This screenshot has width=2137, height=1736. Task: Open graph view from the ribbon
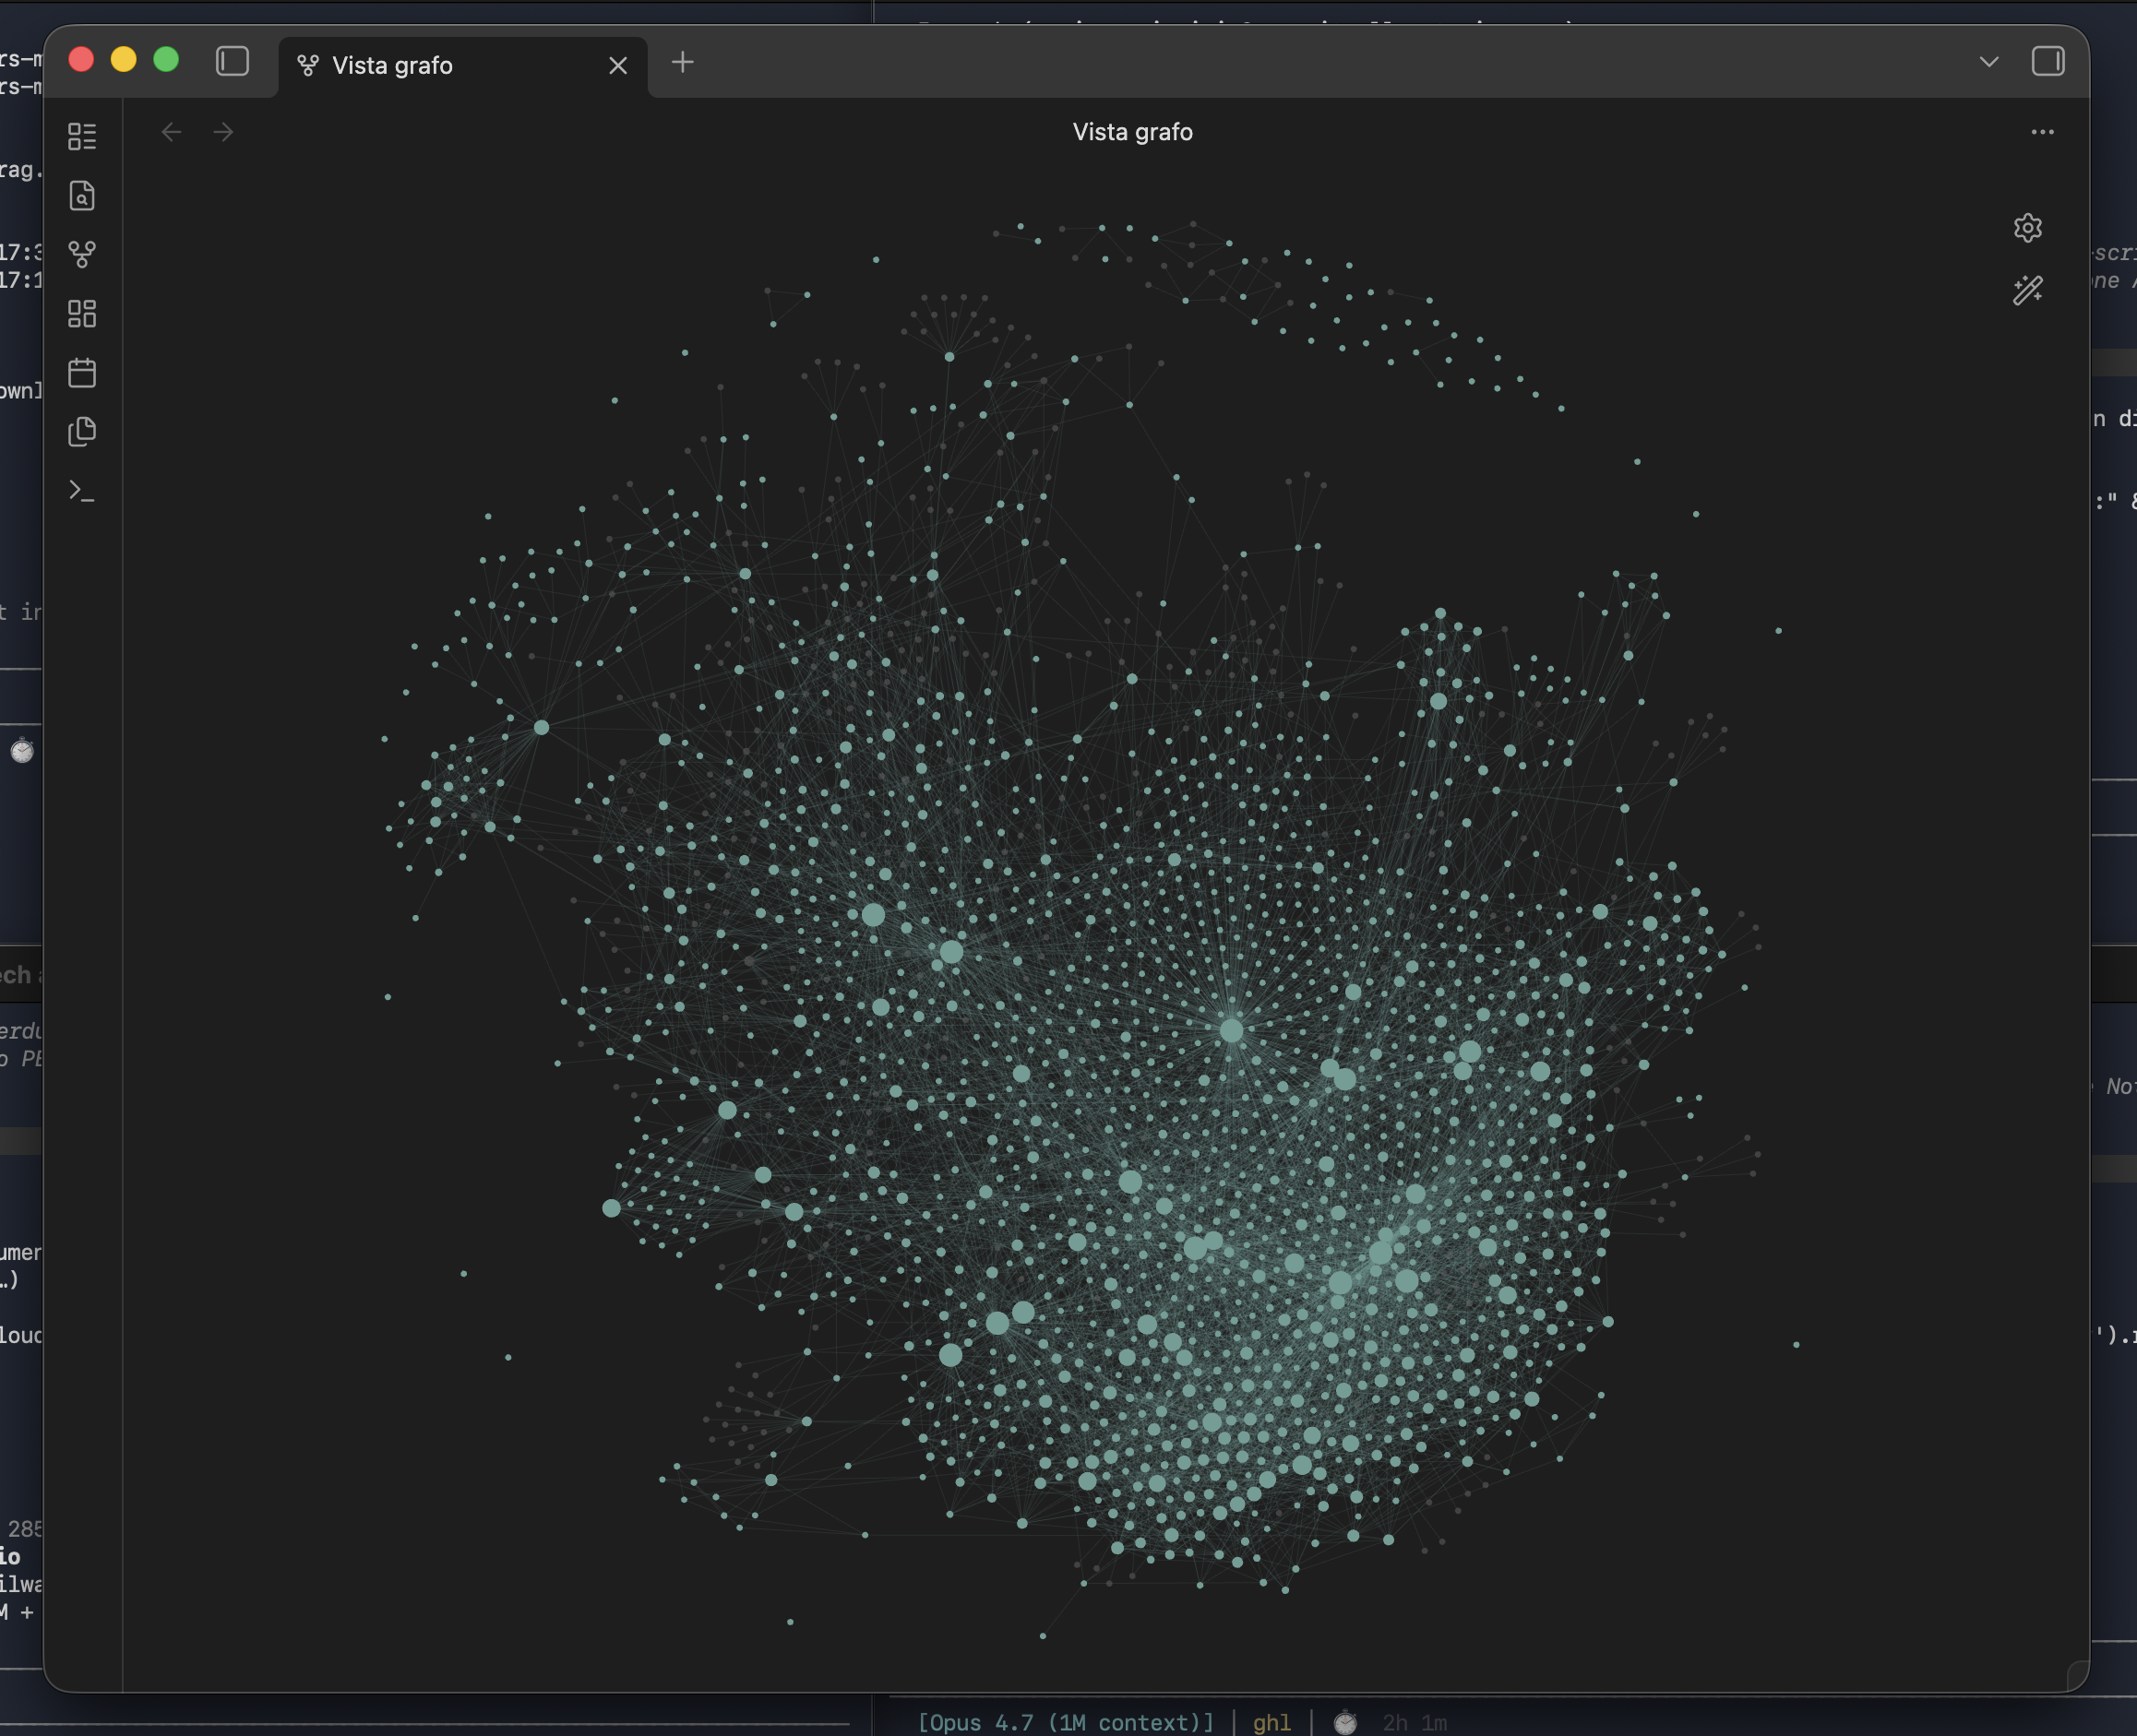pyautogui.click(x=82, y=254)
